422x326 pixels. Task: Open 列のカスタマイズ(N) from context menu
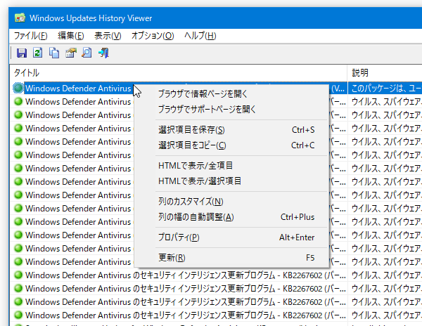pos(231,202)
